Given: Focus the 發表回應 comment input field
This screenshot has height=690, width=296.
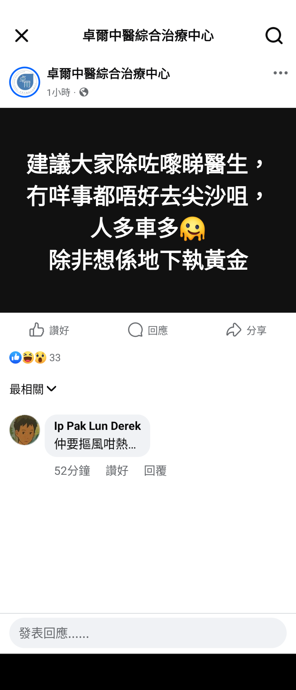Looking at the screenshot, I should click(148, 633).
